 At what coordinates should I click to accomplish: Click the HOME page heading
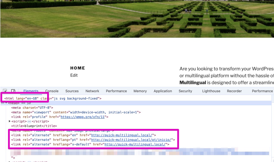78,68
